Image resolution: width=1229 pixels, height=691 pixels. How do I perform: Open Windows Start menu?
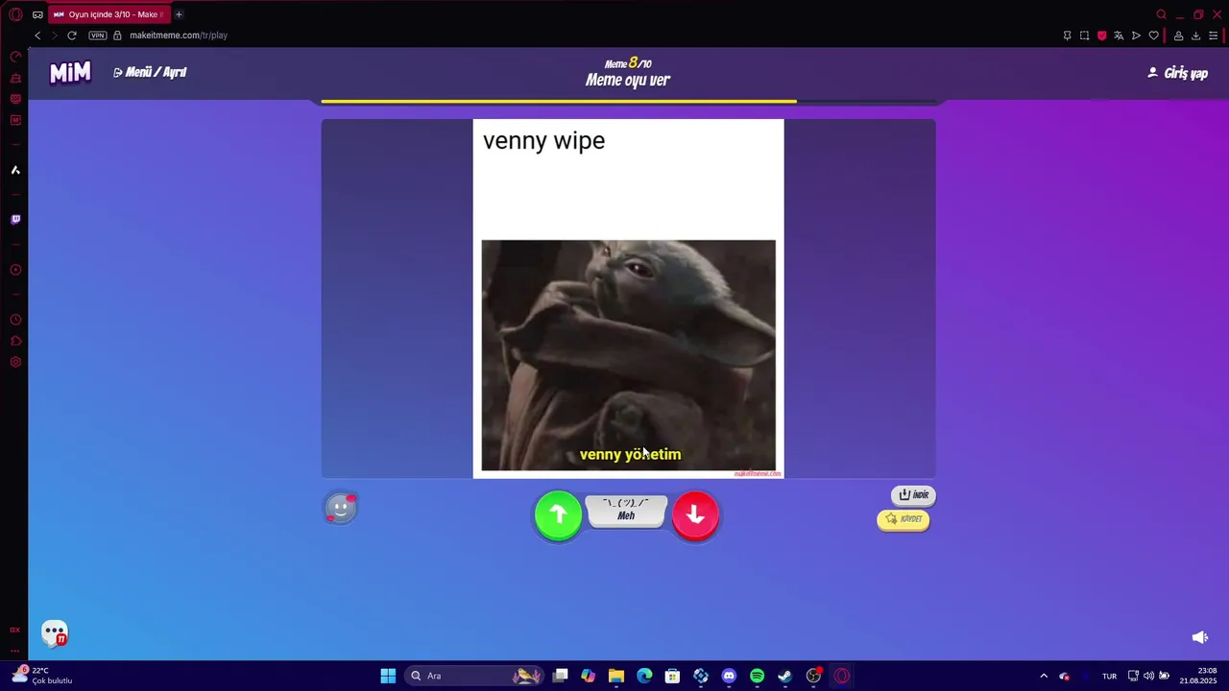[388, 676]
